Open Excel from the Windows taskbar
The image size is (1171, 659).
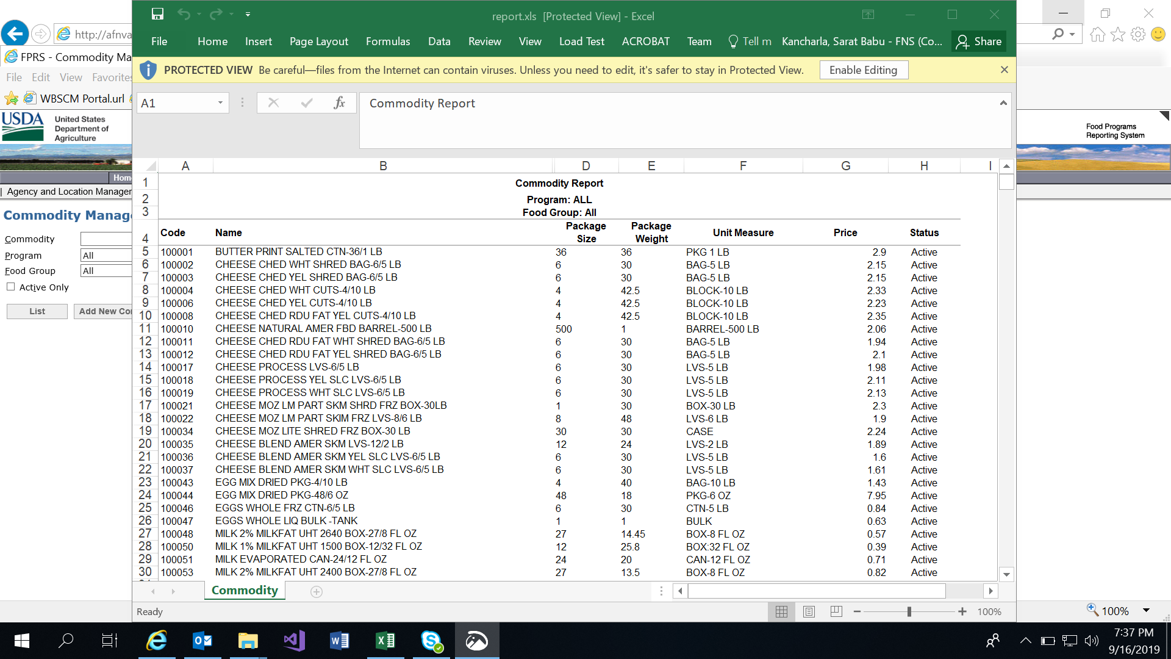coord(385,641)
